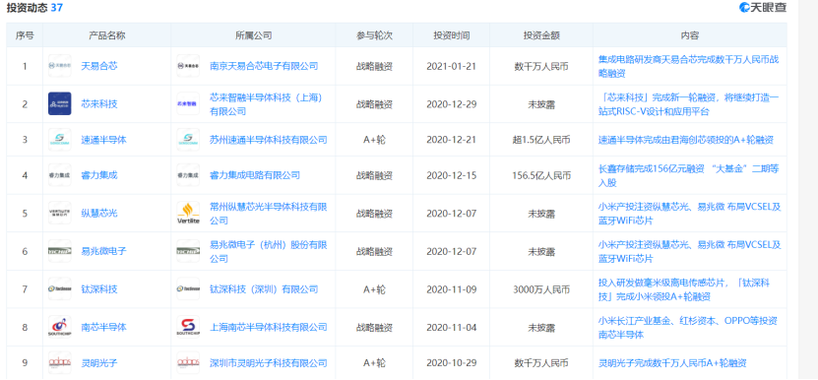
Task: Open company 南京天易合芯电子有限公司
Action: 264,66
